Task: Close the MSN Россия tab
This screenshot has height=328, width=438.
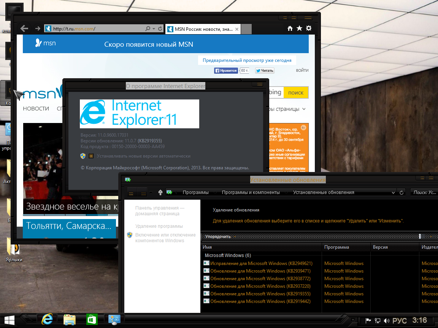Action: tap(237, 29)
